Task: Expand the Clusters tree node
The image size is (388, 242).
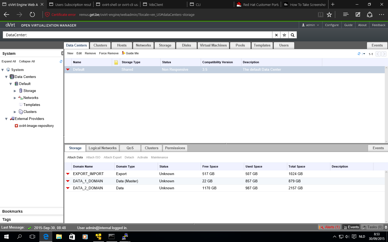Action: pyautogui.click(x=15, y=112)
